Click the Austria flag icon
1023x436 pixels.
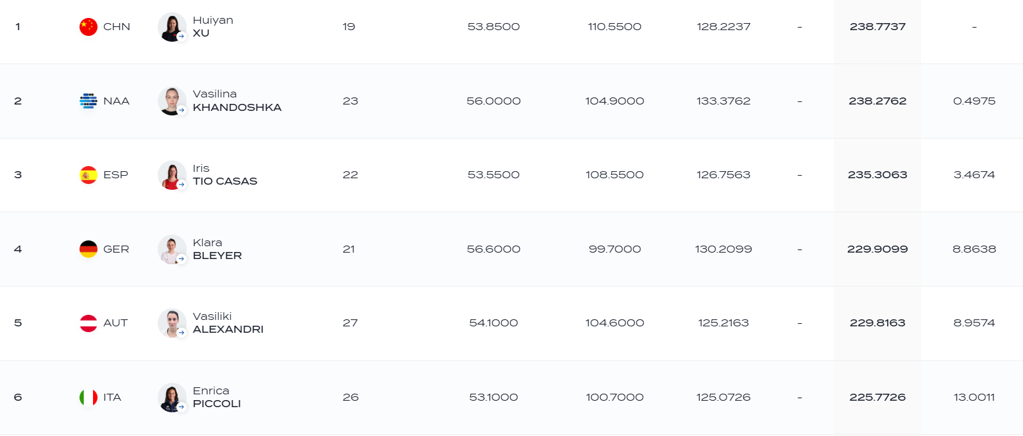[89, 323]
